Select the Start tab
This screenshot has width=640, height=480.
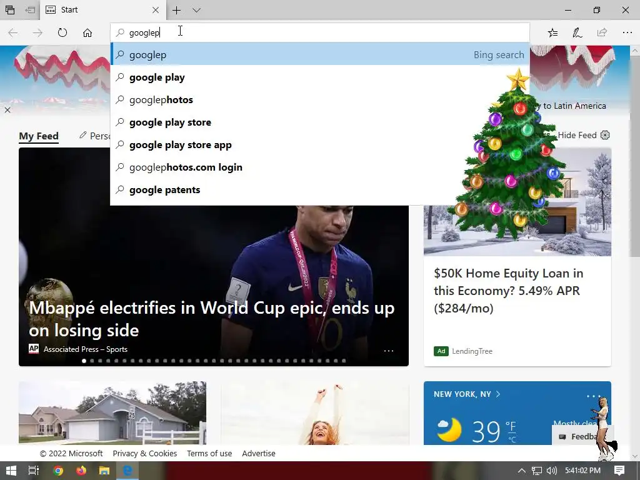103,10
